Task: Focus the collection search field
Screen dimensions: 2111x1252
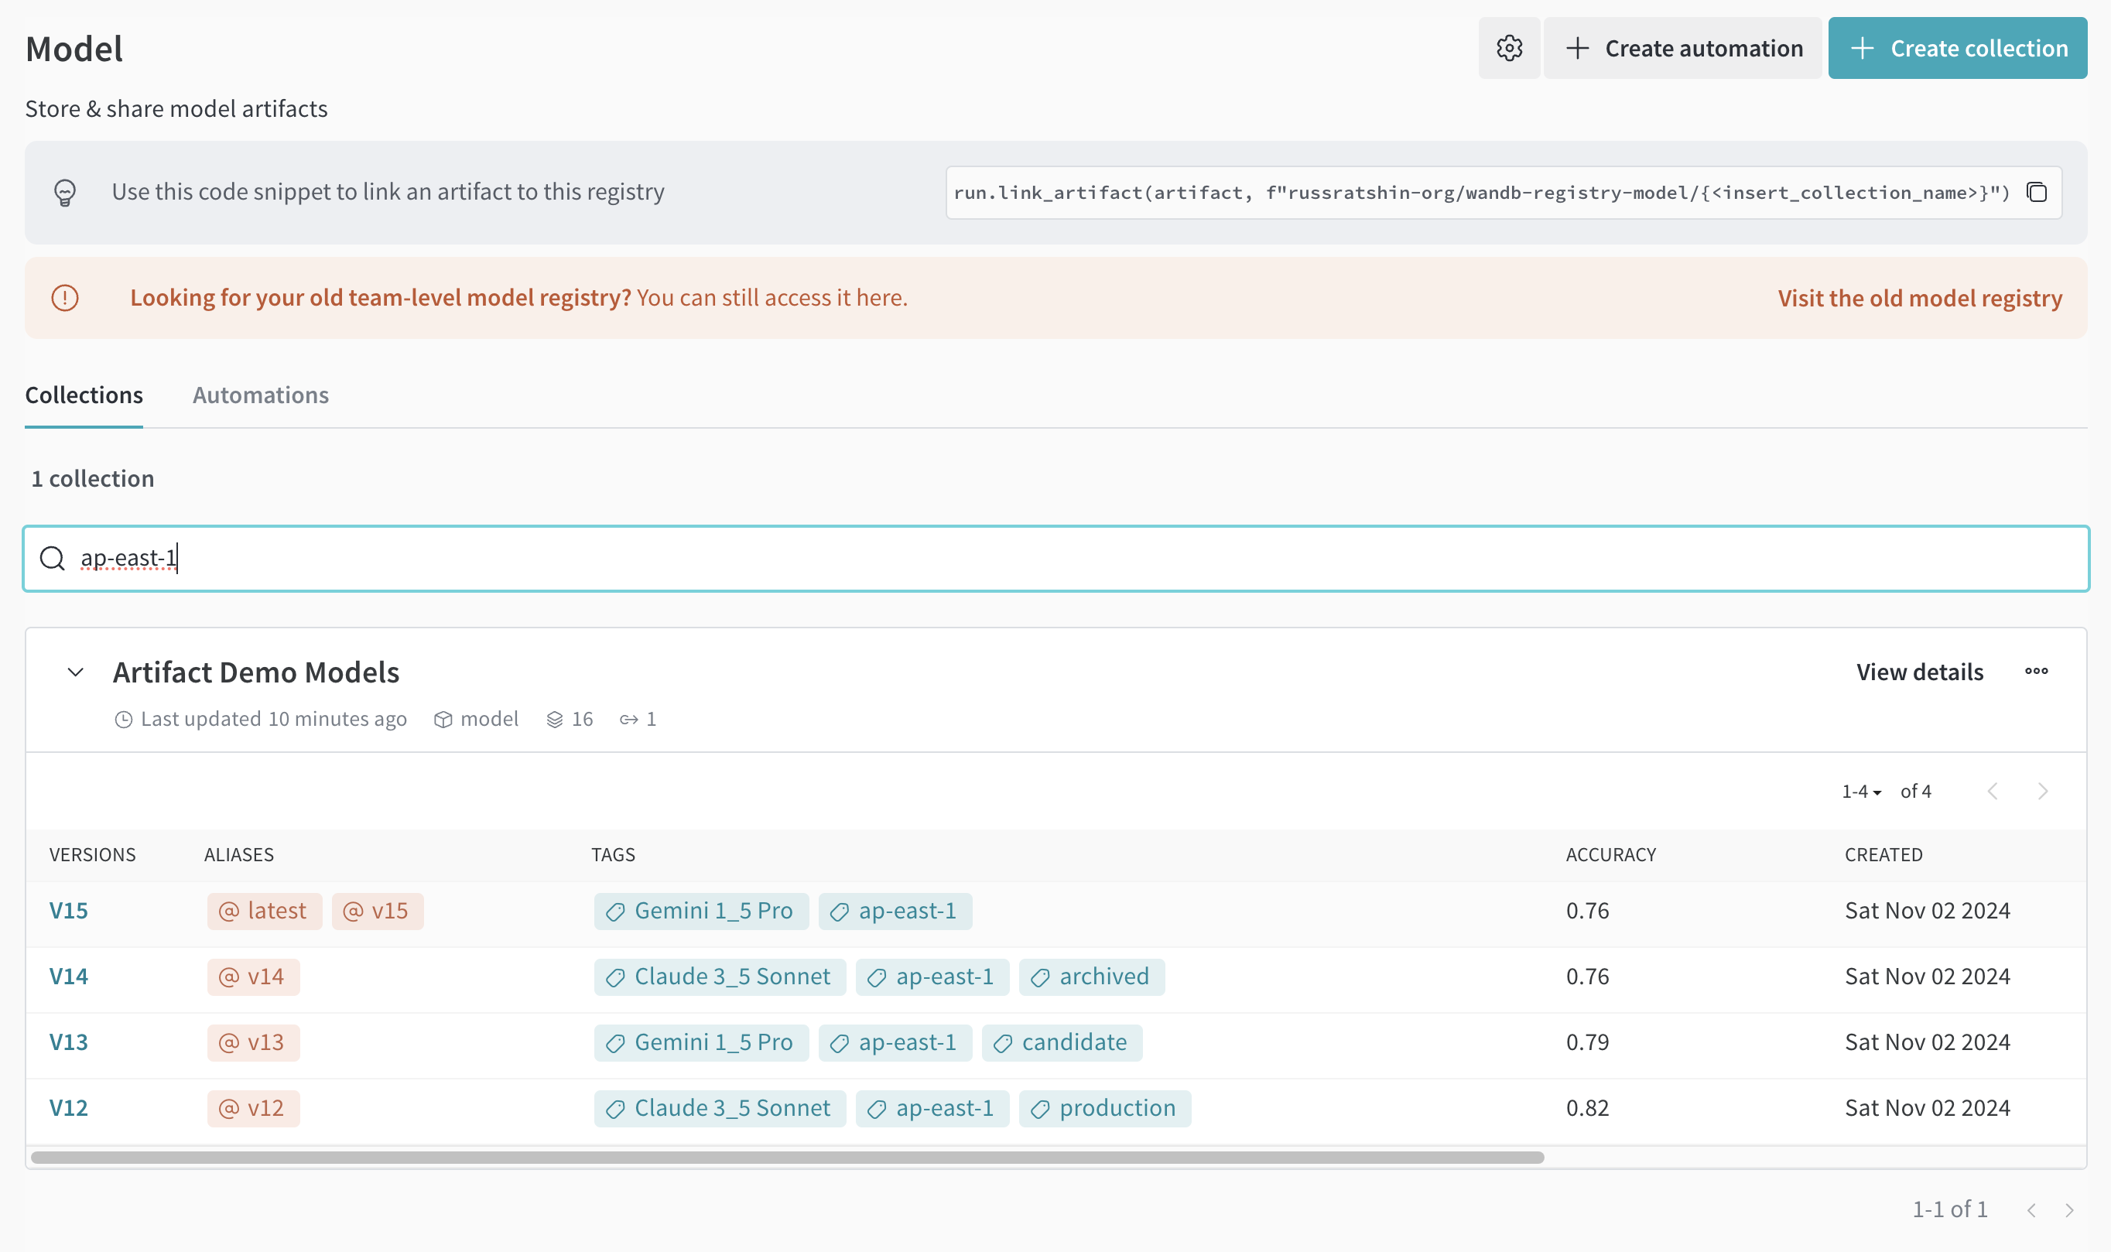Action: coord(1055,559)
